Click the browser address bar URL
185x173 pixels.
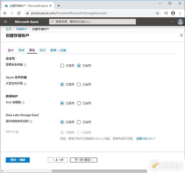tap(69, 13)
